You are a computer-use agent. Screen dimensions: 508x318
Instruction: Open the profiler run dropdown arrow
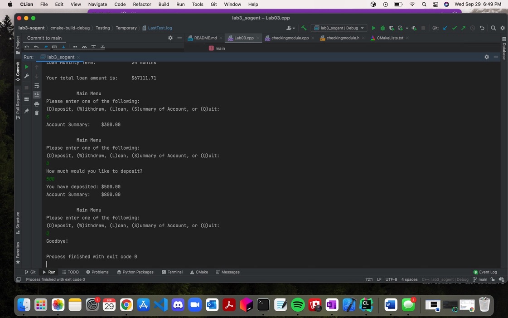click(x=407, y=28)
